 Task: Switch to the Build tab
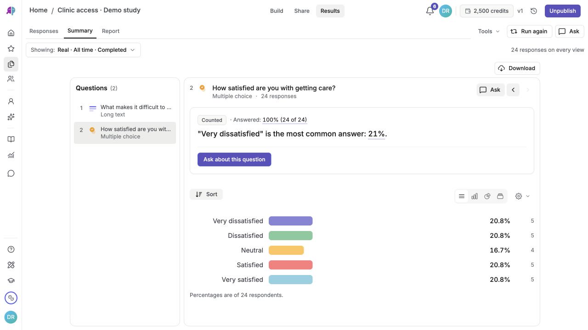[277, 11]
